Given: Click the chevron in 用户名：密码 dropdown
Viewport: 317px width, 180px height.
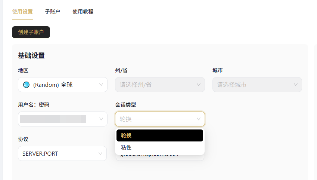Looking at the screenshot, I should coord(101,119).
